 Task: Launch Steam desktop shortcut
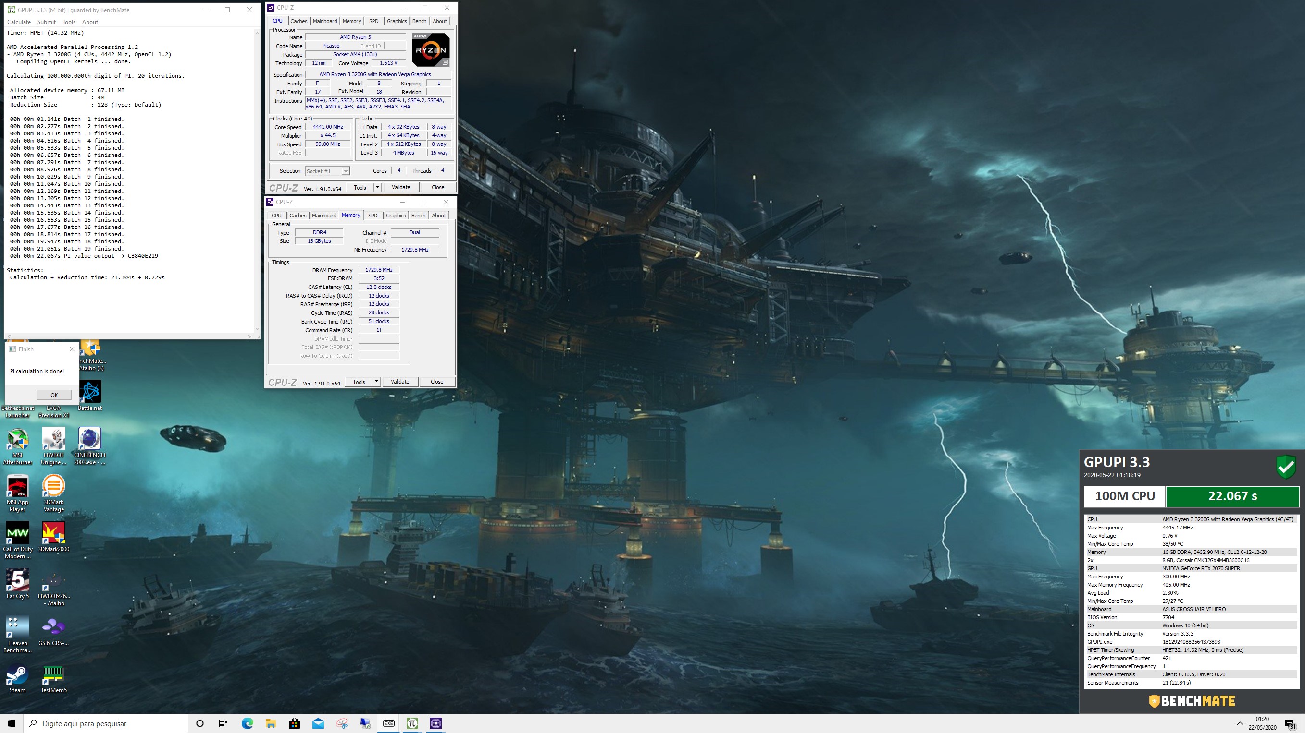(18, 678)
